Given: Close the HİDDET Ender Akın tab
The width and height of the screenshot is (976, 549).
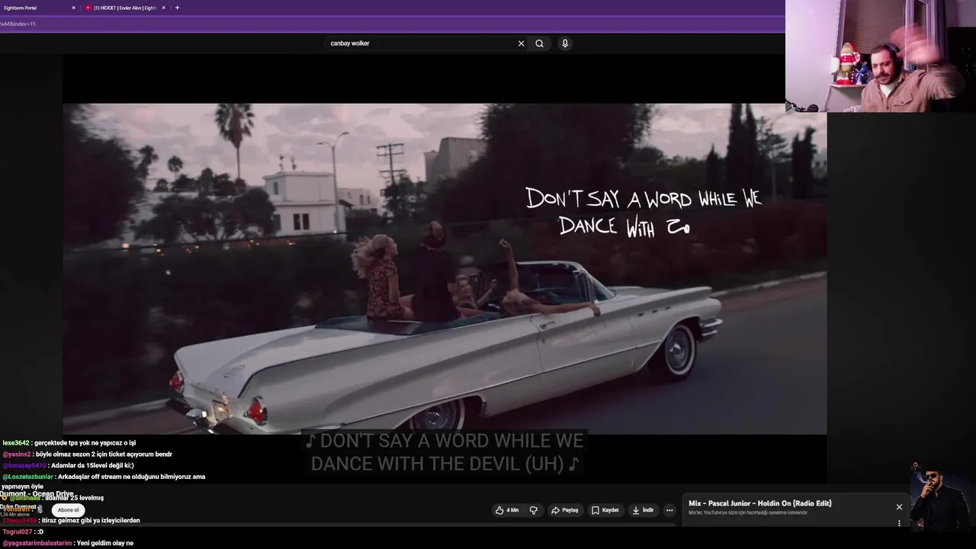Looking at the screenshot, I should click(x=163, y=8).
